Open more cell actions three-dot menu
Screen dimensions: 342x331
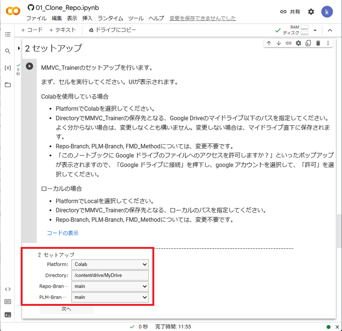[x=328, y=43]
